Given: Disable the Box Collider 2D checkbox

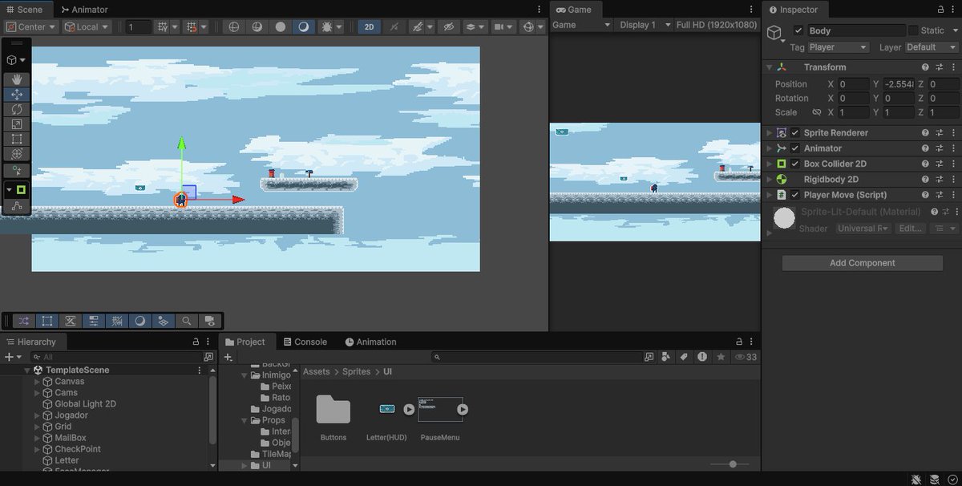Looking at the screenshot, I should click(x=795, y=164).
